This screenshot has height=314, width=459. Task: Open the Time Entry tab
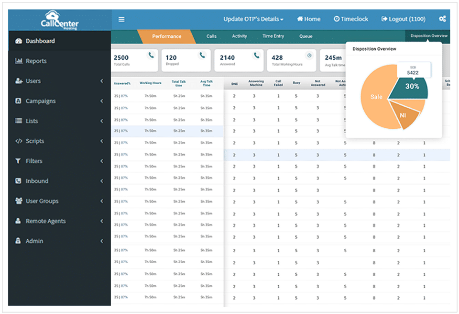(273, 36)
